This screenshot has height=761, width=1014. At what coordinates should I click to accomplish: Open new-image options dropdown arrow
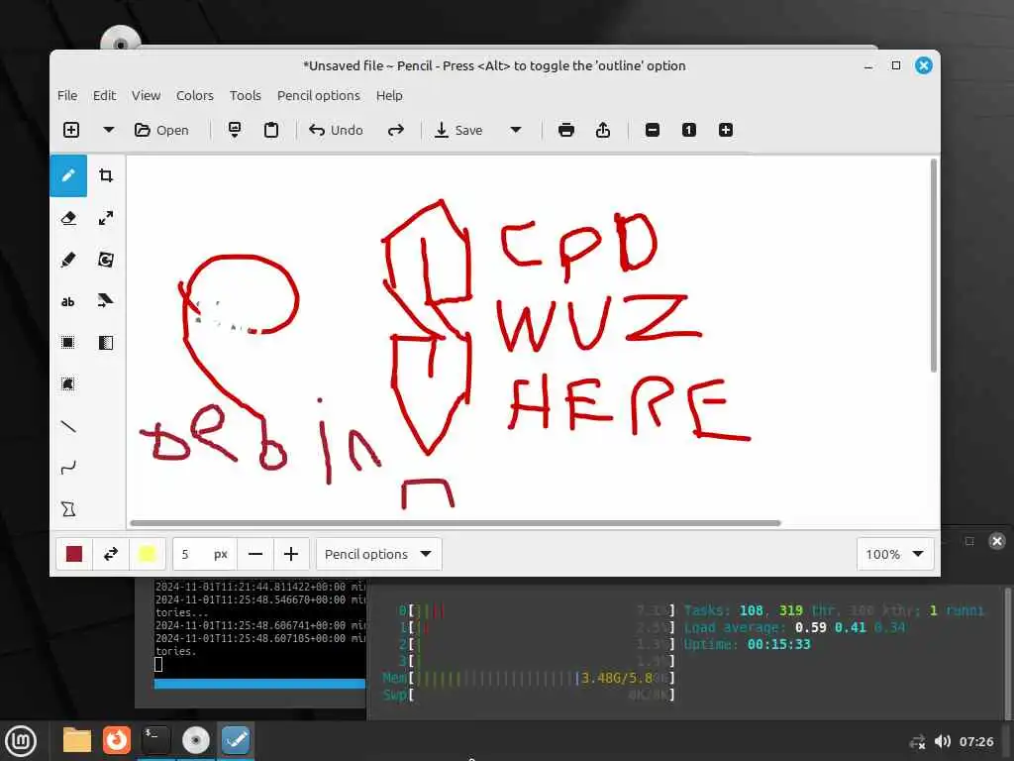point(109,130)
